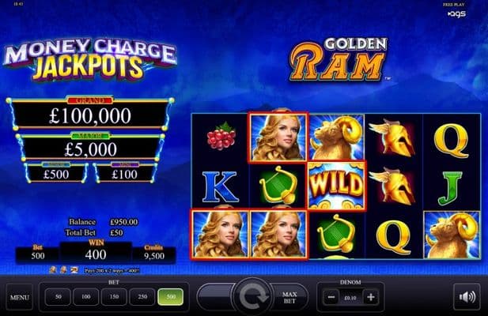Click the blue K card symbol
This screenshot has width=488, height=316.
[221, 186]
